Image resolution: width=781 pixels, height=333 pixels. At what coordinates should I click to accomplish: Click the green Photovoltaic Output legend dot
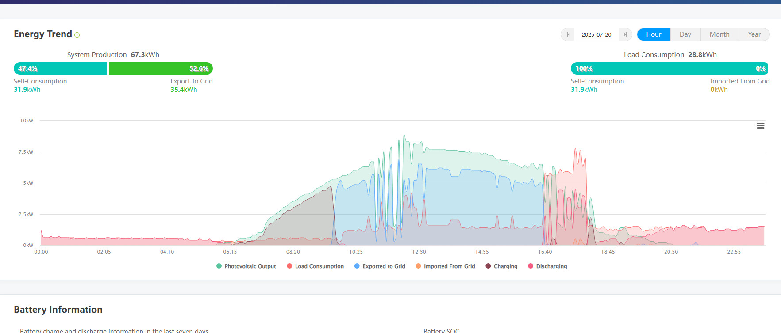tap(219, 266)
